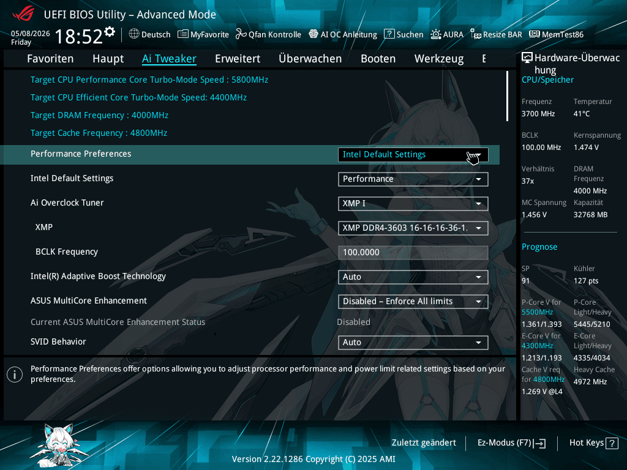The height and width of the screenshot is (470, 627).
Task: Click 4300MHz E-Core link
Action: pyautogui.click(x=537, y=346)
